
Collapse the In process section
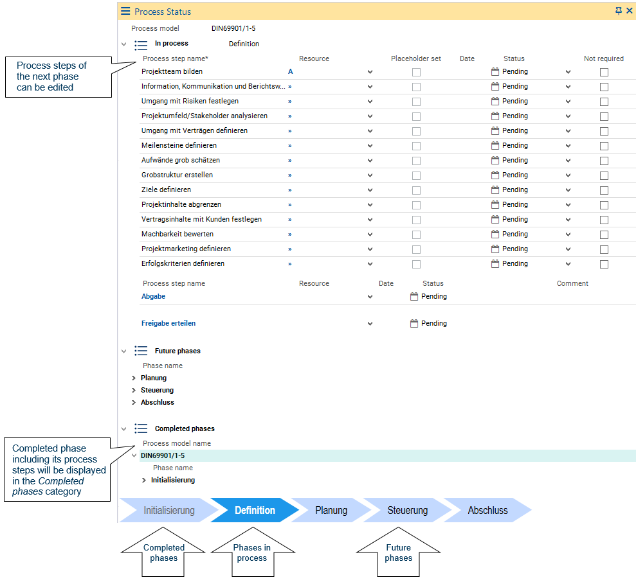tap(123, 44)
